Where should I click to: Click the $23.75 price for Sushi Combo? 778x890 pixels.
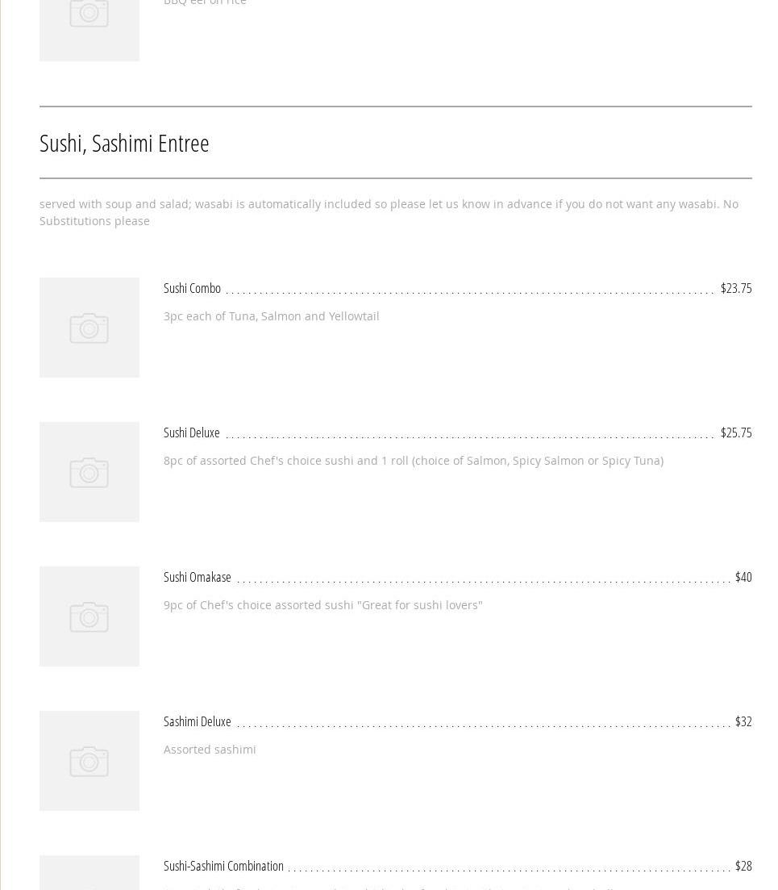[x=735, y=288]
